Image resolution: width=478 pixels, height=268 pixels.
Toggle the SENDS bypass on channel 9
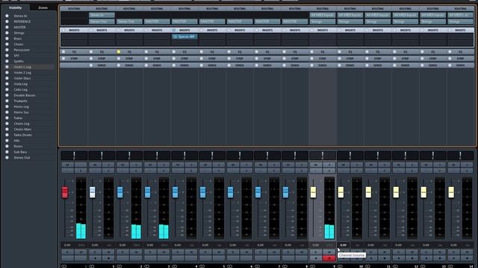pyautogui.click(x=312, y=66)
